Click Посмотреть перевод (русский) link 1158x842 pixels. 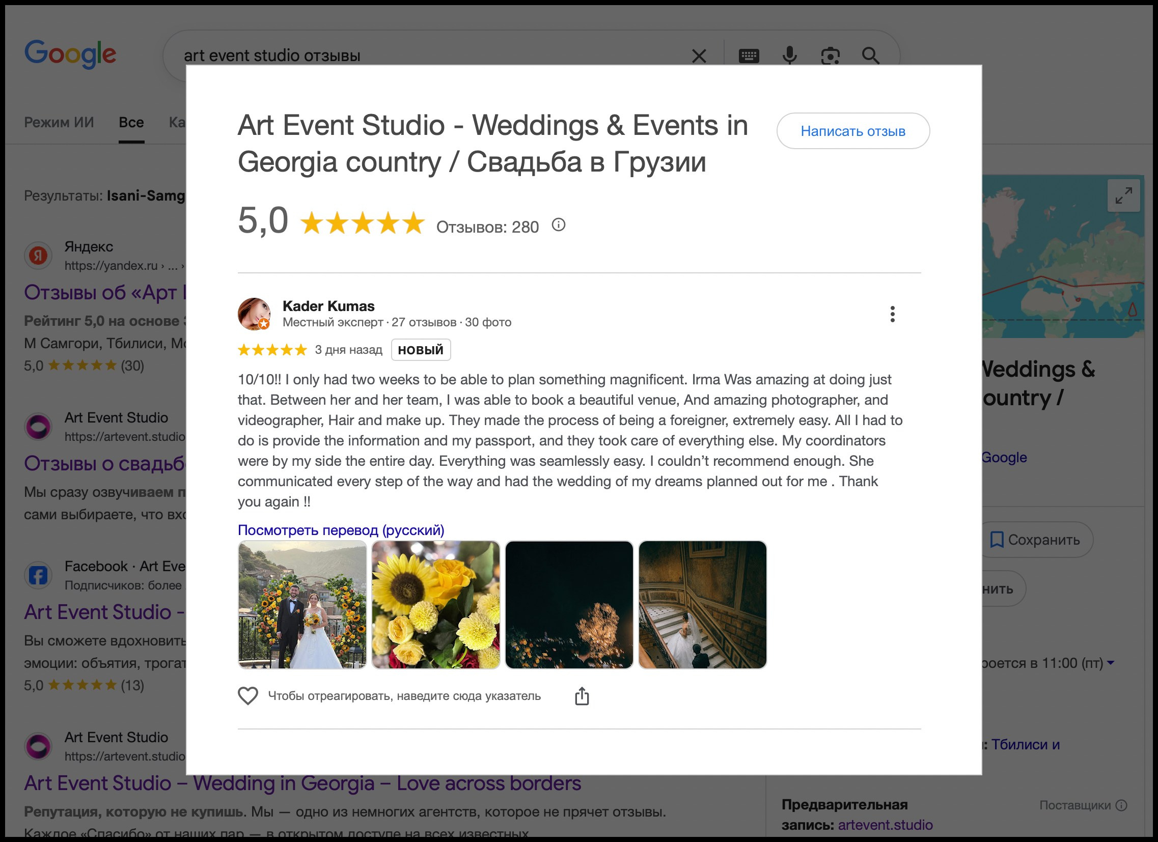point(341,530)
